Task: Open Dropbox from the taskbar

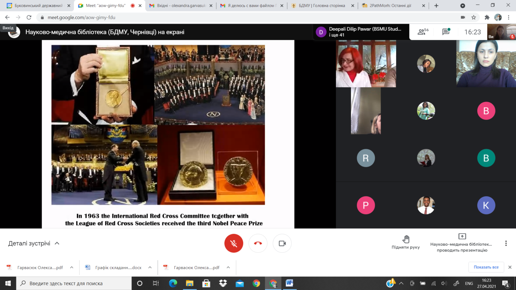Action: (x=223, y=283)
